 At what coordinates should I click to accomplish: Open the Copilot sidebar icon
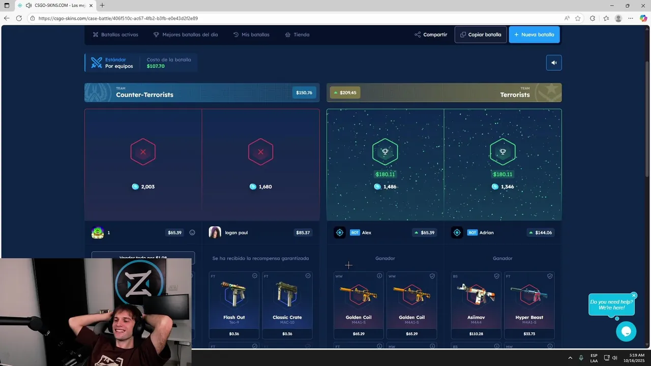point(643,18)
